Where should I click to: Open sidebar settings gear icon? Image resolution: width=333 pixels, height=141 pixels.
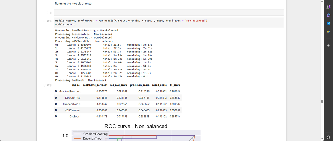point(328,137)
